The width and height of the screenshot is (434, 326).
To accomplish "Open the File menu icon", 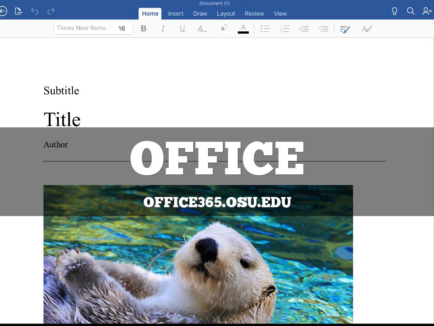I will (x=18, y=11).
